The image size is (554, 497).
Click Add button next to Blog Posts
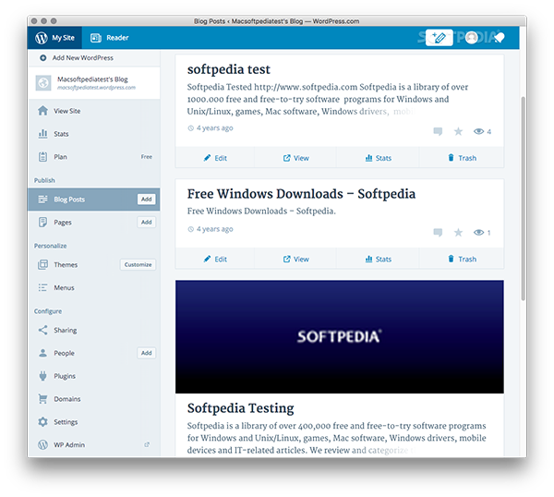[x=146, y=200]
